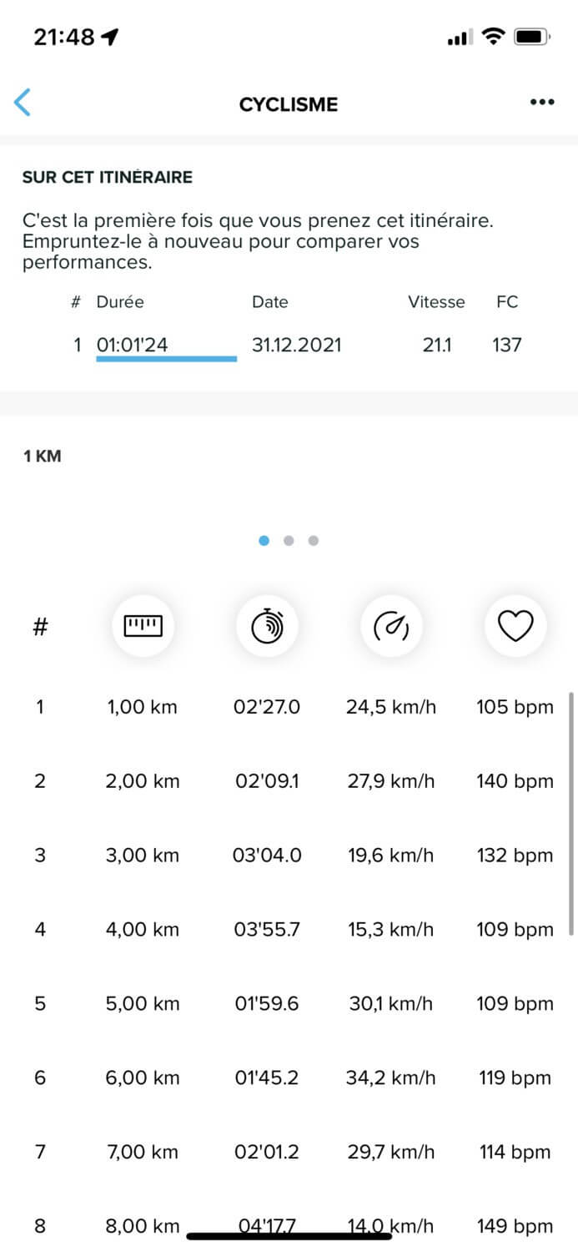578x1252 pixels.
Task: Tap the Durée column header
Action: [x=120, y=302]
